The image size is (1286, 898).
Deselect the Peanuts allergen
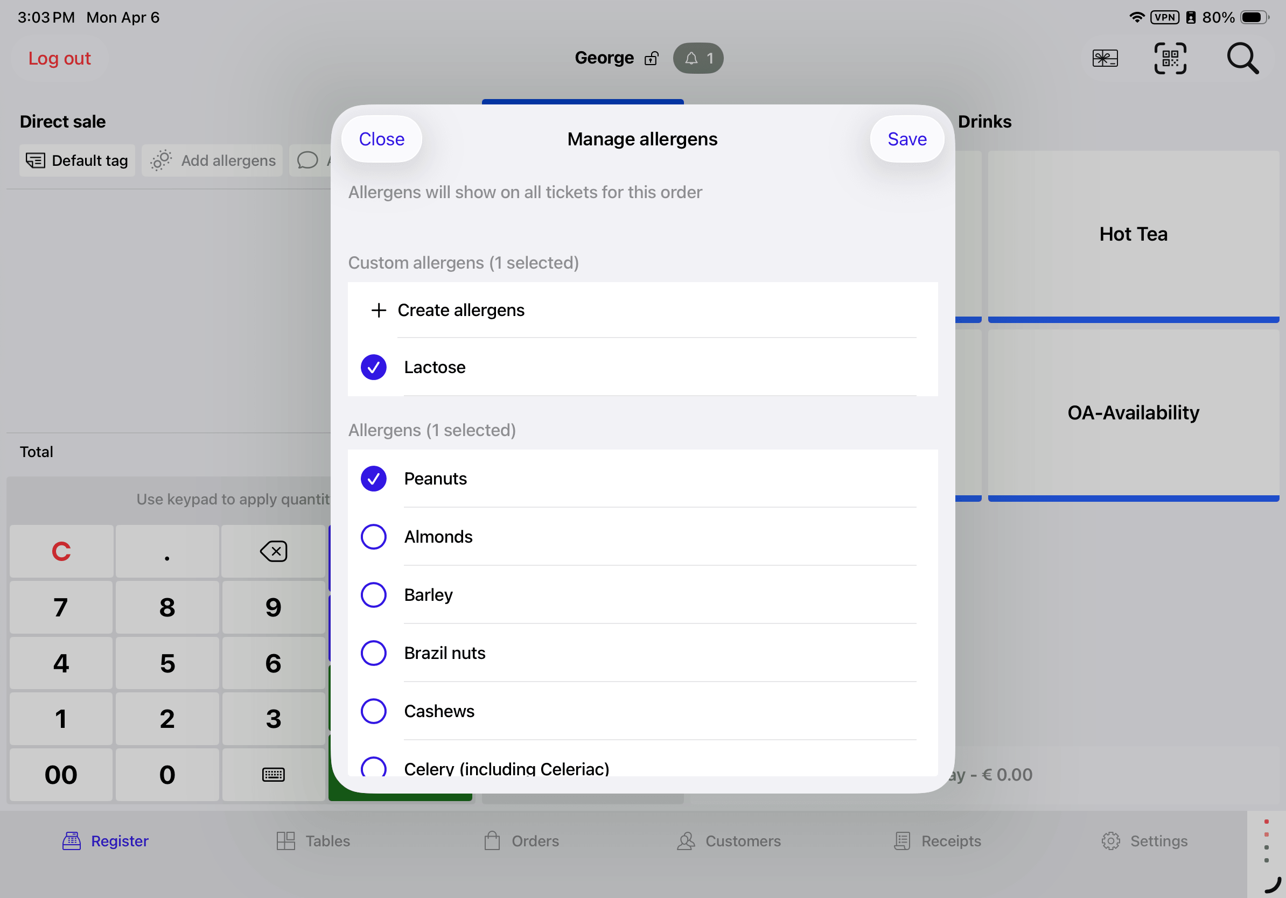374,479
